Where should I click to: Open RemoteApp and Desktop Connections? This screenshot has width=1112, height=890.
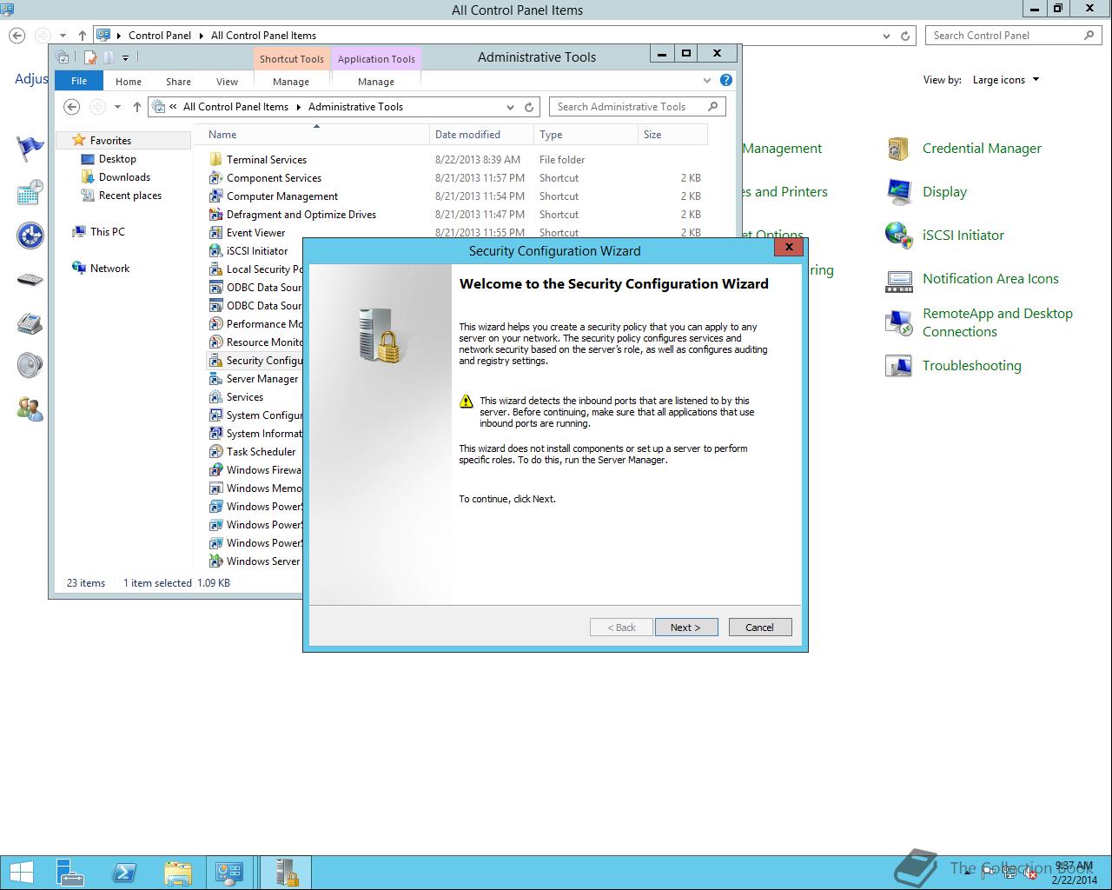(x=997, y=322)
